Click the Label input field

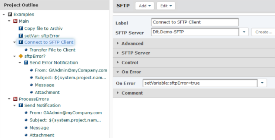tap(195, 22)
